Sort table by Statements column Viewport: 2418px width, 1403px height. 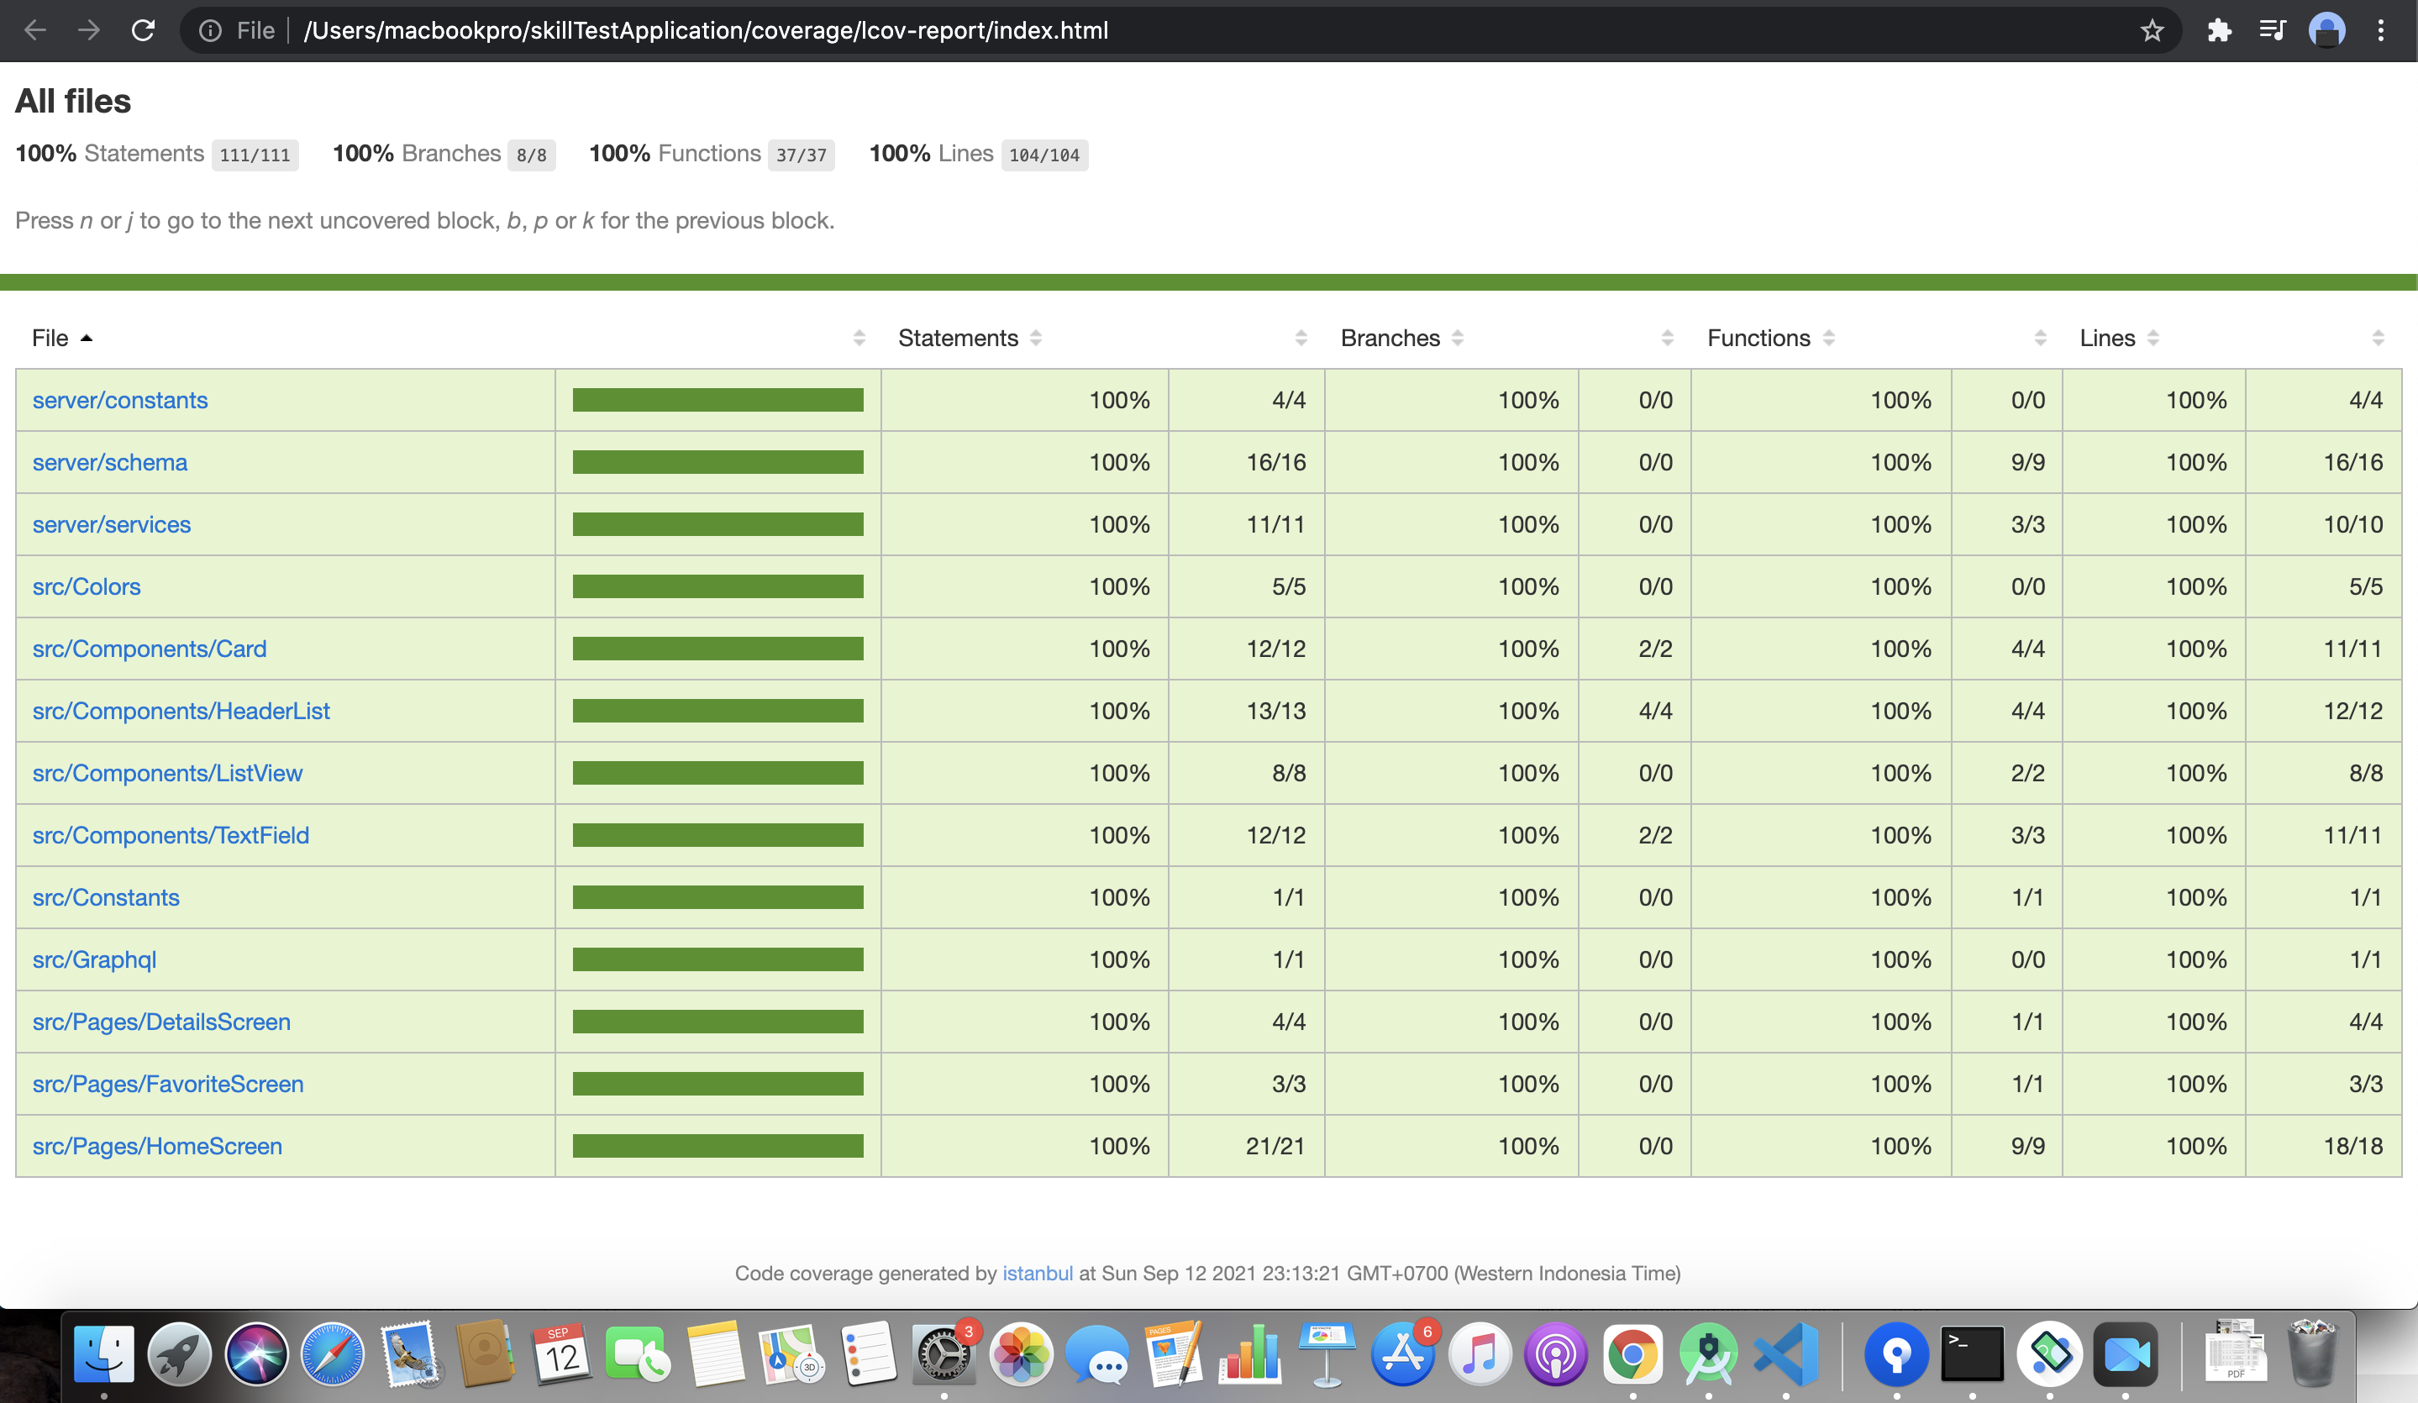(x=969, y=338)
